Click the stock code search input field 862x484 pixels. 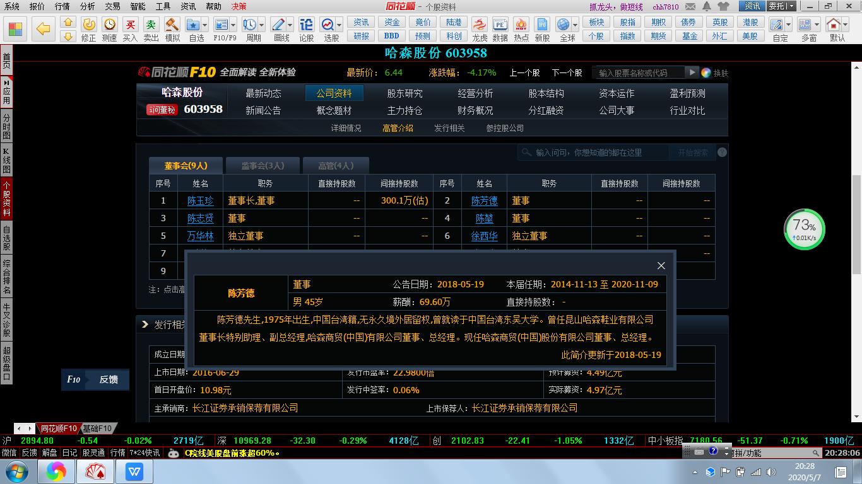click(639, 72)
